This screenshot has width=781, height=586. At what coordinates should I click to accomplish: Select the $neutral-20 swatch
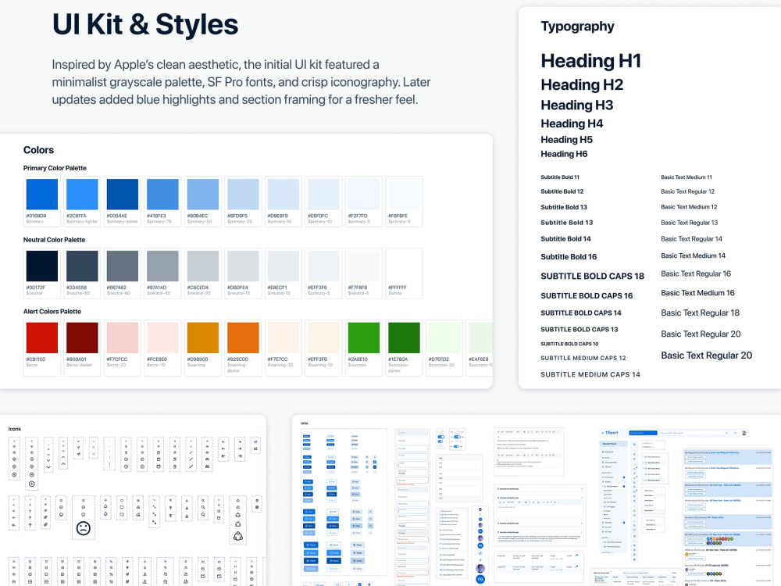coord(203,266)
